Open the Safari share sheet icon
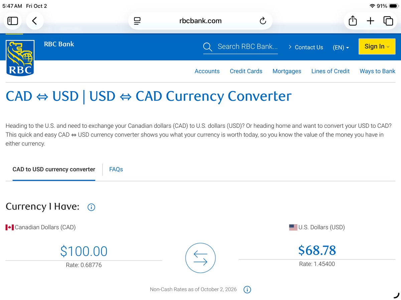 pos(353,21)
